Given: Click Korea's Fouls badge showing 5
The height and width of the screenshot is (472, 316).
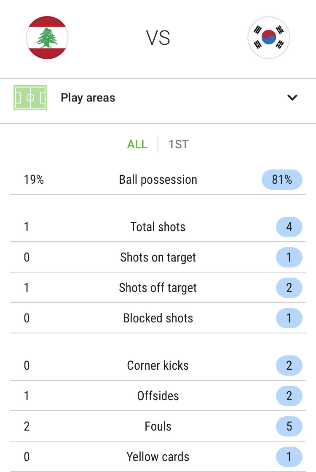Looking at the screenshot, I should point(289,426).
